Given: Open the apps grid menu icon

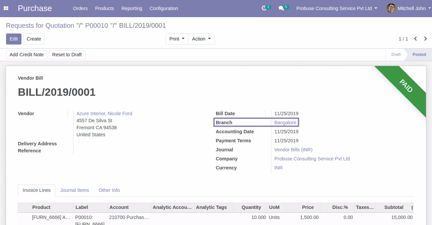Looking at the screenshot, I should [6, 8].
